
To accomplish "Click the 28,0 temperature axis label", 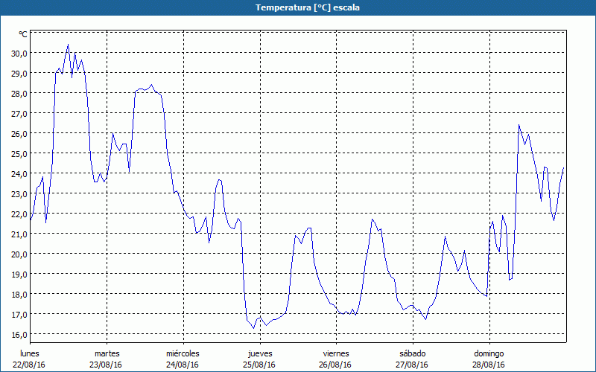I will point(19,94).
